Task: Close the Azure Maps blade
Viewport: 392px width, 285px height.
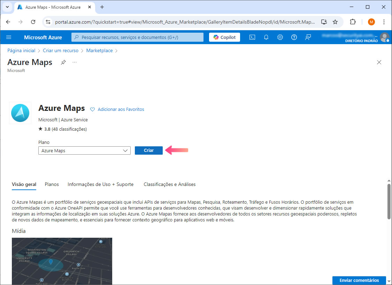Action: pyautogui.click(x=379, y=62)
